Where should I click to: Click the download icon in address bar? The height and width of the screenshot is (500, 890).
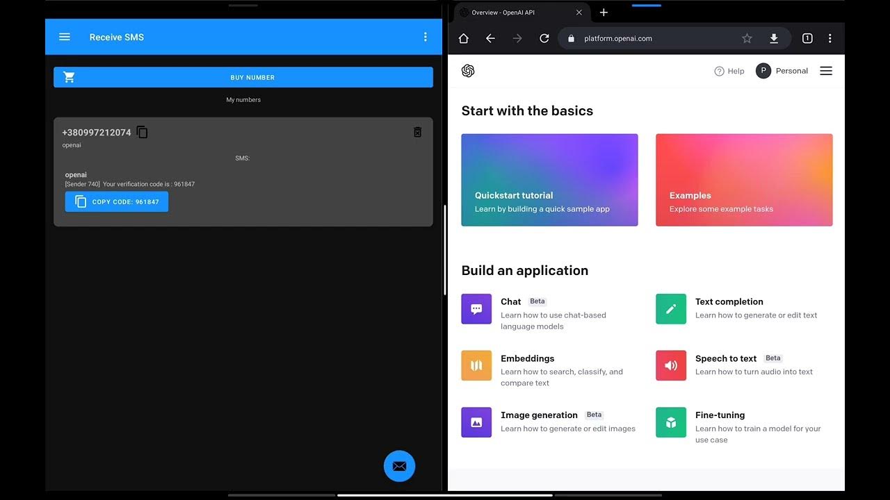[773, 38]
